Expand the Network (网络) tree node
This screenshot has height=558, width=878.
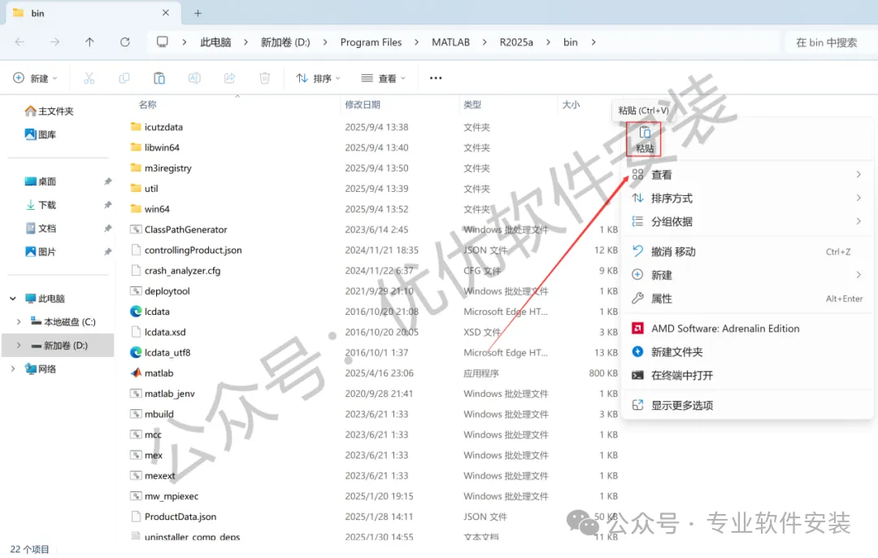coord(13,368)
